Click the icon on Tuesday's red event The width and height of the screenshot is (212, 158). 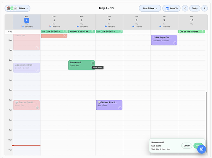click(65, 35)
